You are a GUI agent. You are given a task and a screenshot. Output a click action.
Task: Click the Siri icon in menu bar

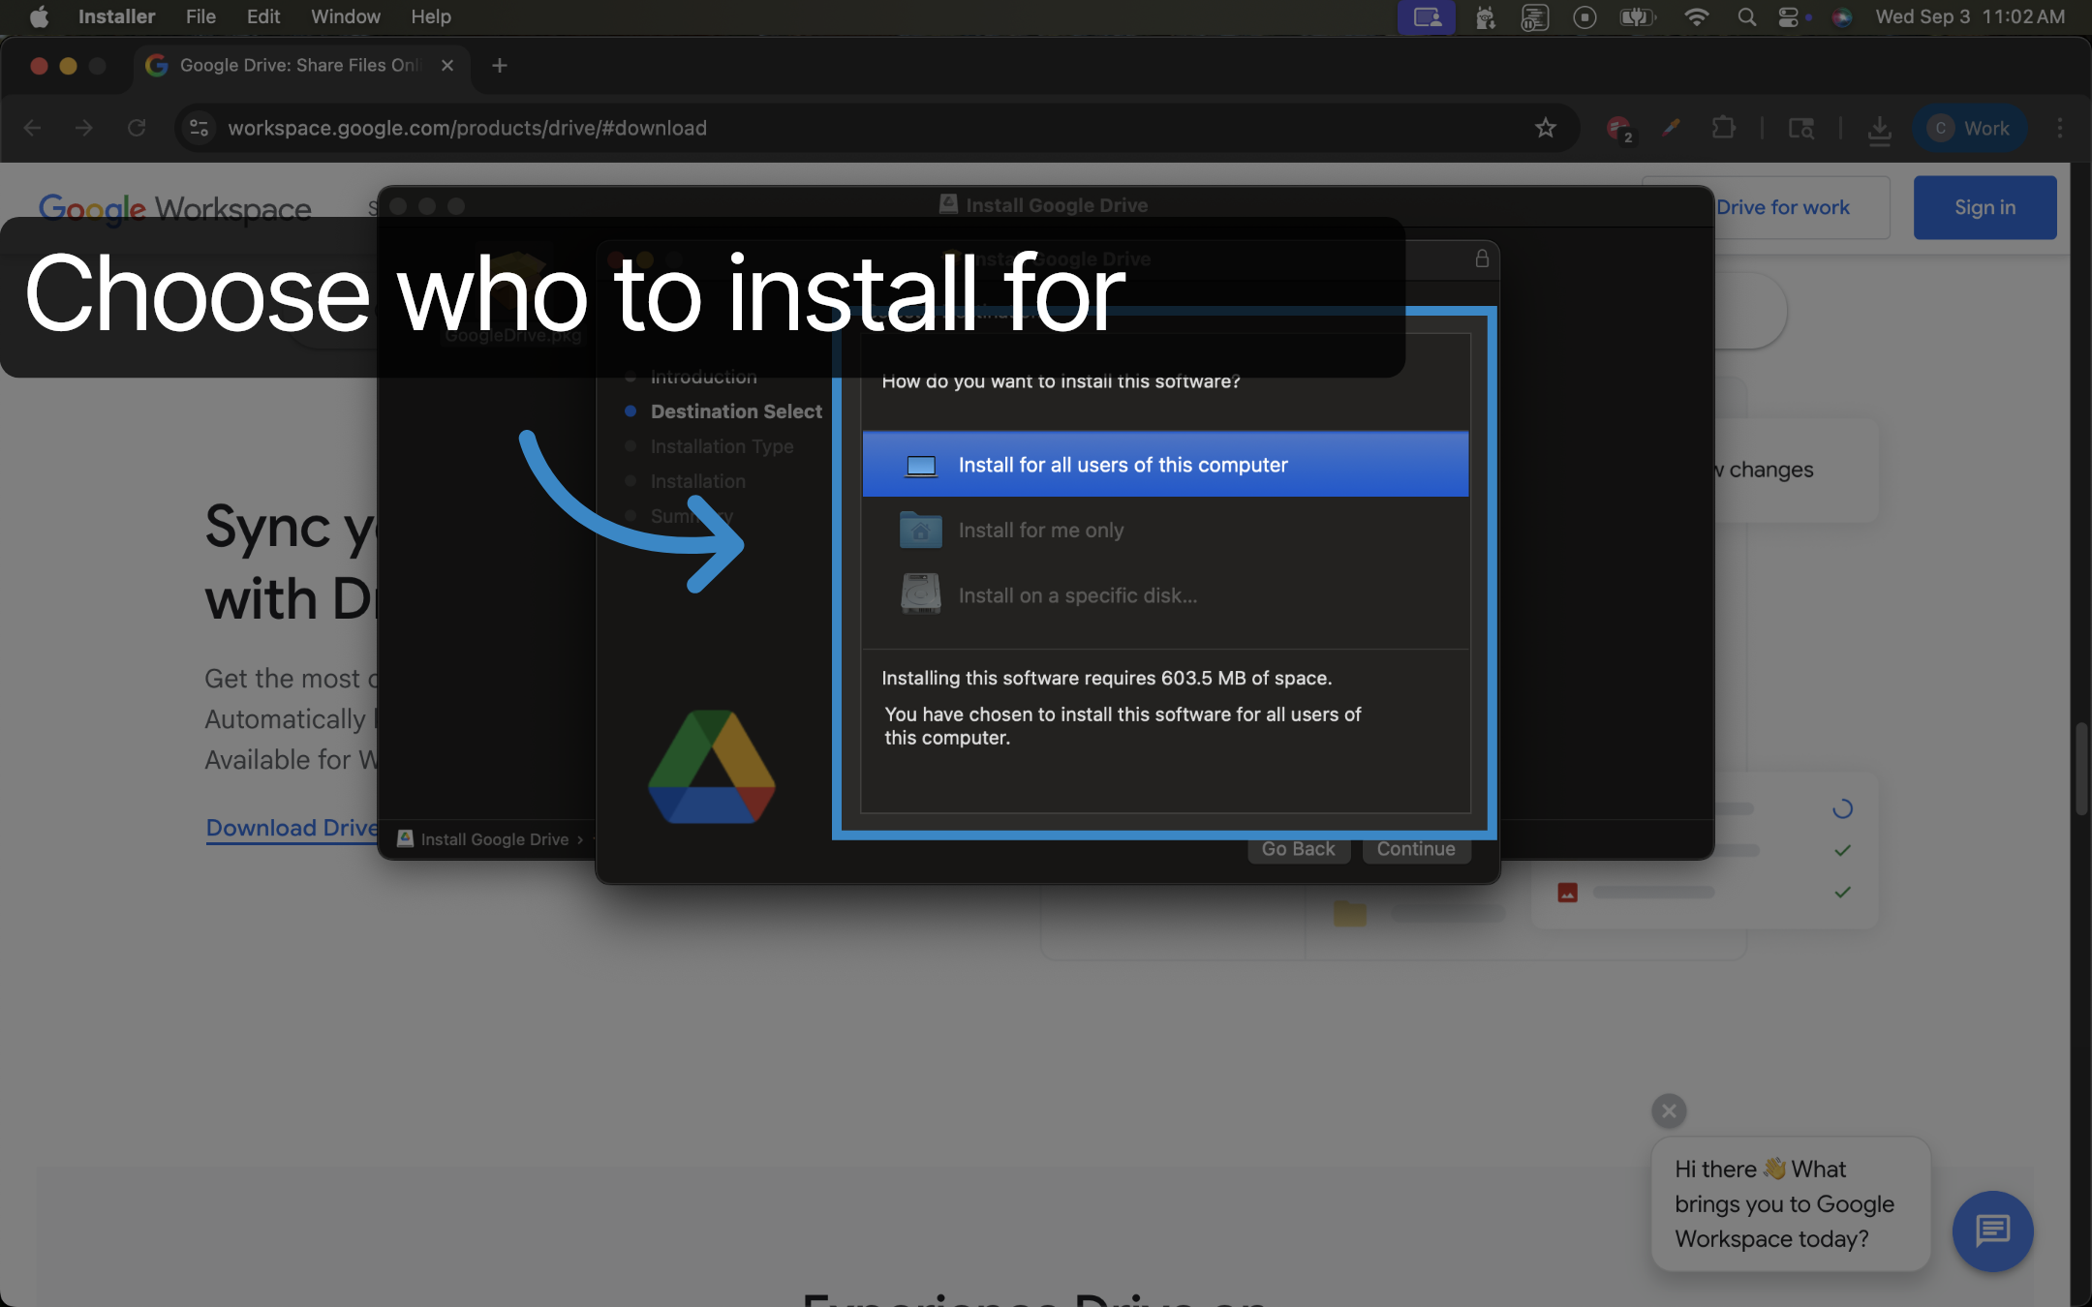[1842, 16]
